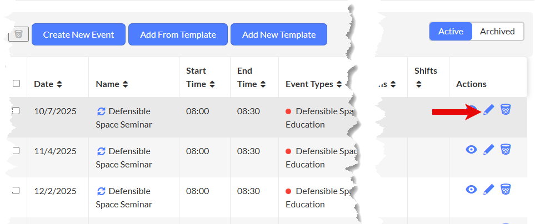Delete the 11/4/2025 event with trash icon
This screenshot has height=224, width=535.
(505, 150)
